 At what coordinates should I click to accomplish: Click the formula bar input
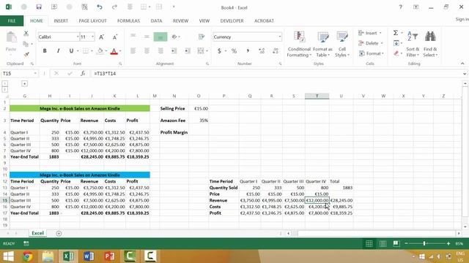coord(277,73)
